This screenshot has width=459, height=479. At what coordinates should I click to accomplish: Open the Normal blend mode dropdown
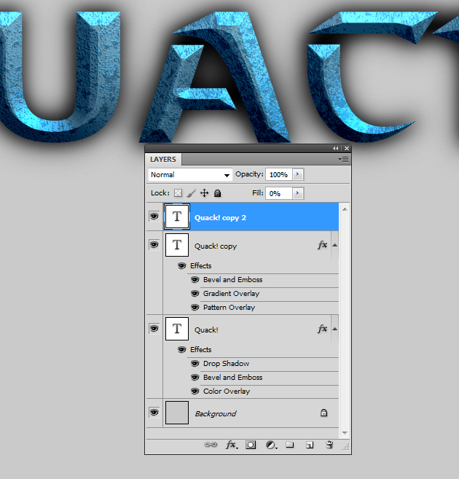click(189, 175)
